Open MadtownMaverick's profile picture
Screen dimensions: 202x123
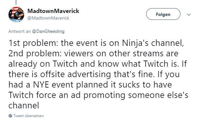click(16, 14)
